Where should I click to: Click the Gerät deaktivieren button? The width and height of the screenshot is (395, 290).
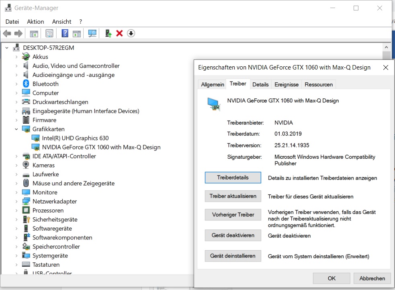pyautogui.click(x=233, y=235)
